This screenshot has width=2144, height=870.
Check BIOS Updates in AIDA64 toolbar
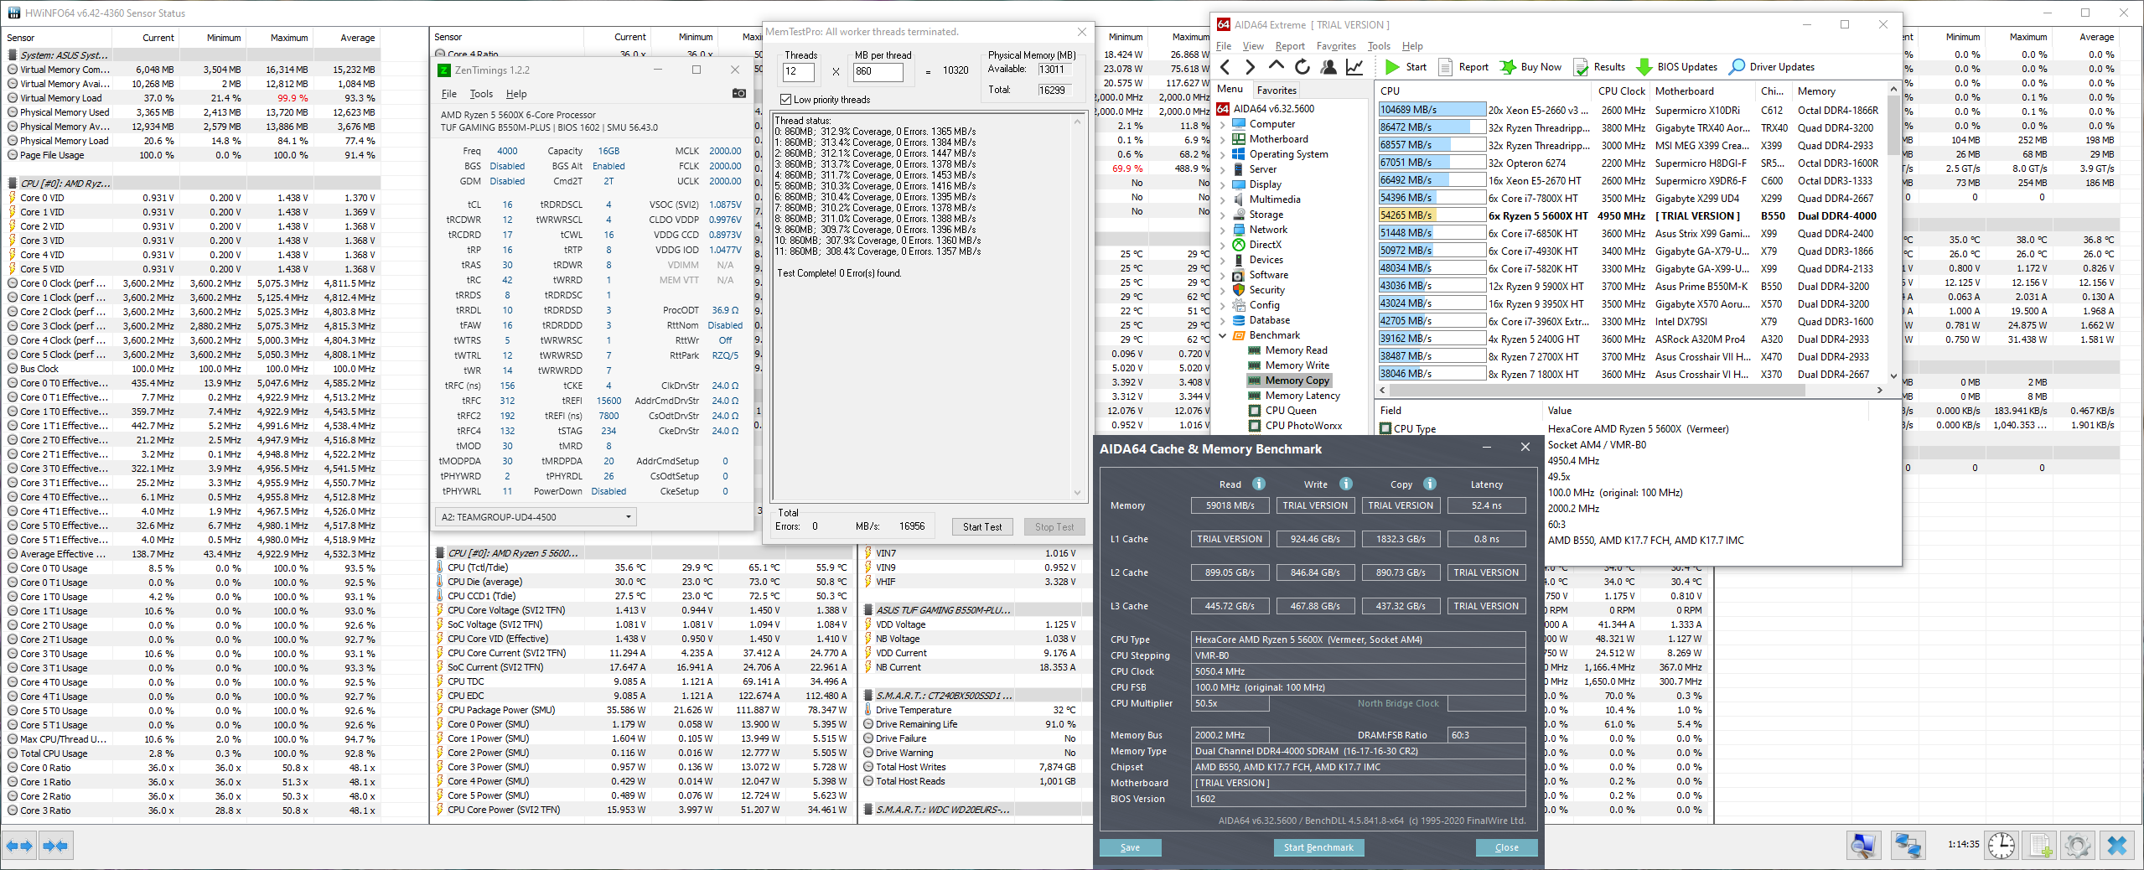click(x=1676, y=67)
